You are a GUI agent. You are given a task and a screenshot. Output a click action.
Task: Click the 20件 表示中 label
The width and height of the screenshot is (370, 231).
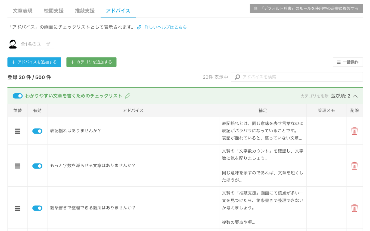pos(215,77)
